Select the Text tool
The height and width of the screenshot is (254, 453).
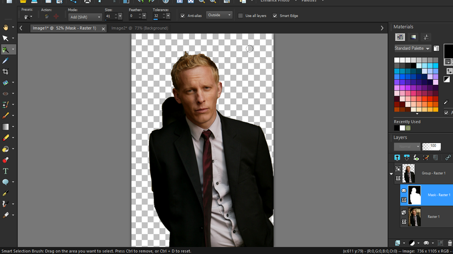coord(6,171)
